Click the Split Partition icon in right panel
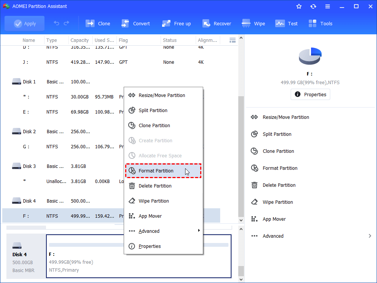The width and height of the screenshot is (377, 283). (x=254, y=134)
